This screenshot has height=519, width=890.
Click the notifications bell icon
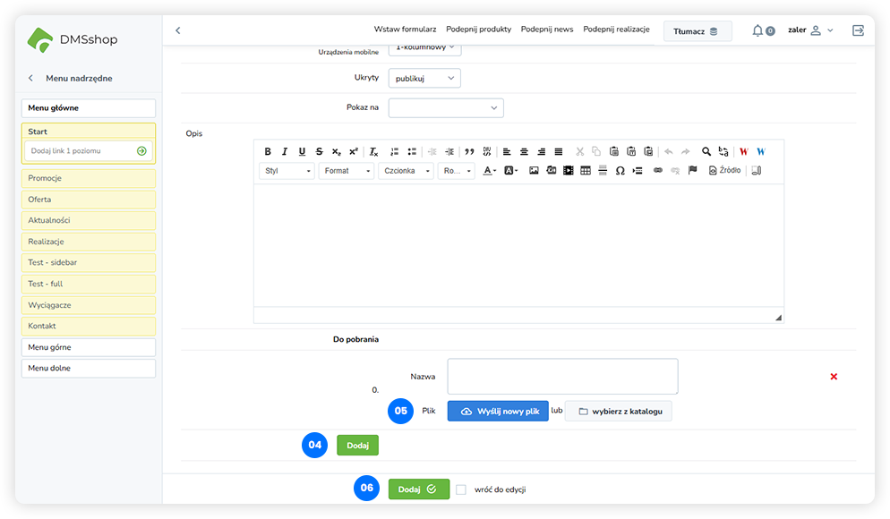click(x=757, y=30)
